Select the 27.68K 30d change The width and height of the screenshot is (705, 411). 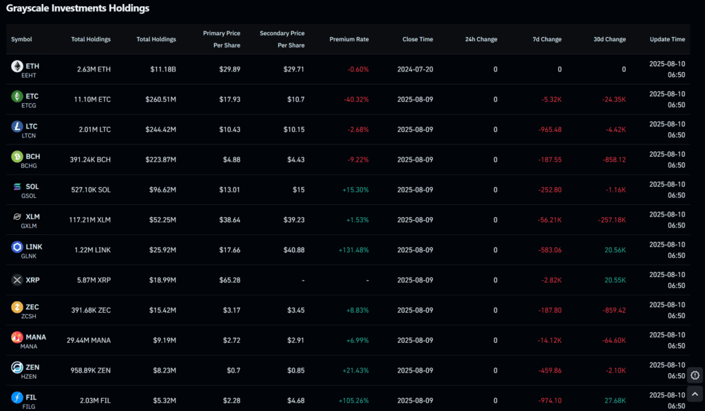click(615, 400)
